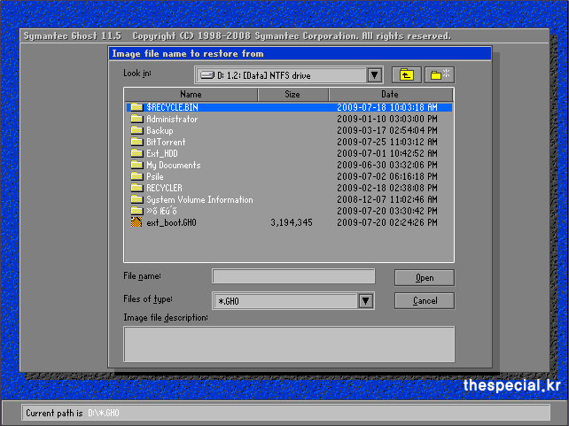The image size is (569, 426).
Task: Sort by the Size column header
Action: point(292,94)
